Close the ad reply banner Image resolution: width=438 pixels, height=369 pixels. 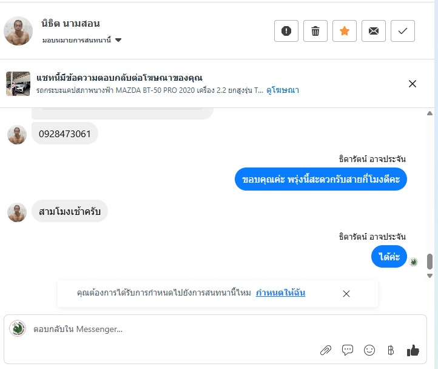pos(413,84)
